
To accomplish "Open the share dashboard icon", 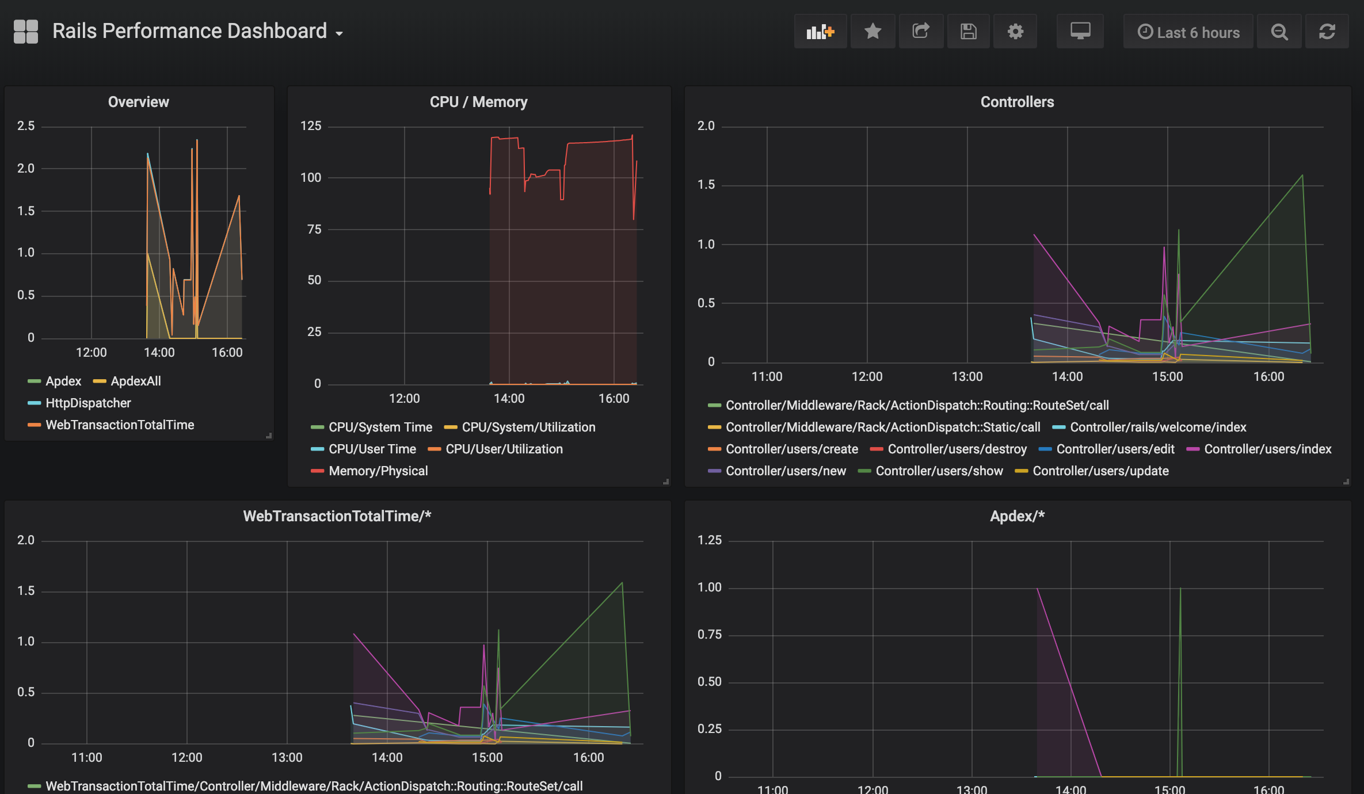I will pos(921,32).
